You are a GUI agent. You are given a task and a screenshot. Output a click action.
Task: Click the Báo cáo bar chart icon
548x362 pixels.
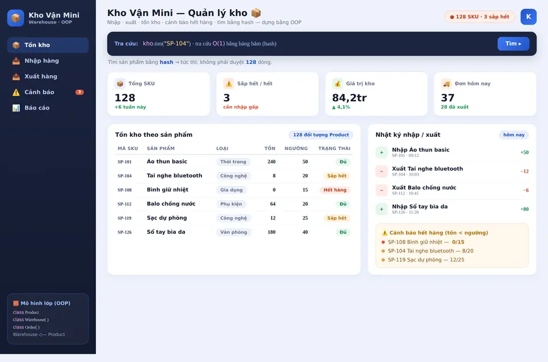pos(16,108)
